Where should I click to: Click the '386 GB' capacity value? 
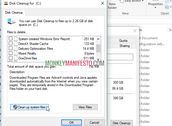point(118,98)
